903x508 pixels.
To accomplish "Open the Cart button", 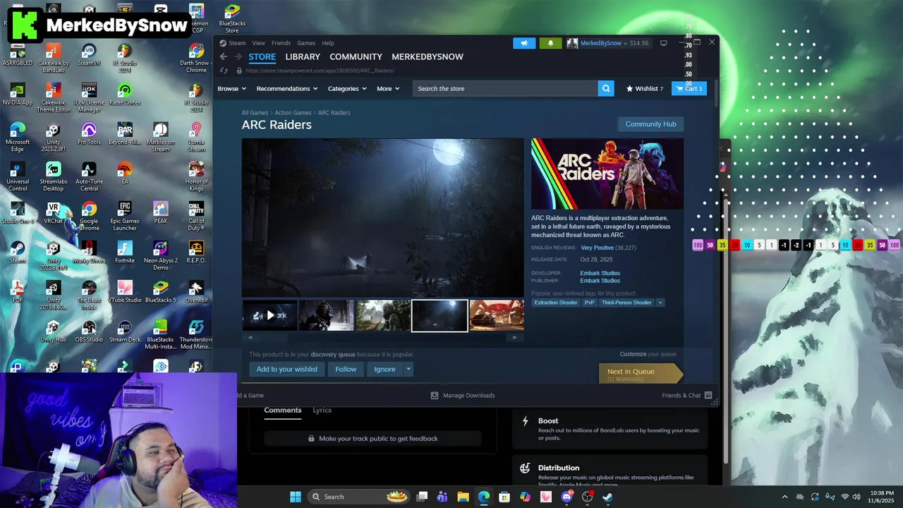I will coord(689,88).
